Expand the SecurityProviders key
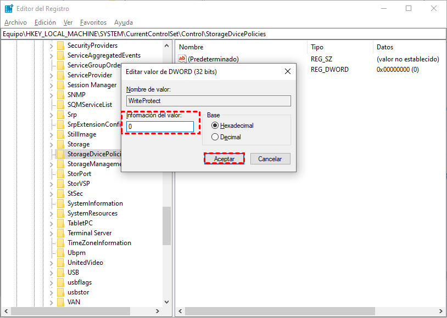The height and width of the screenshot is (318, 447). (51, 46)
